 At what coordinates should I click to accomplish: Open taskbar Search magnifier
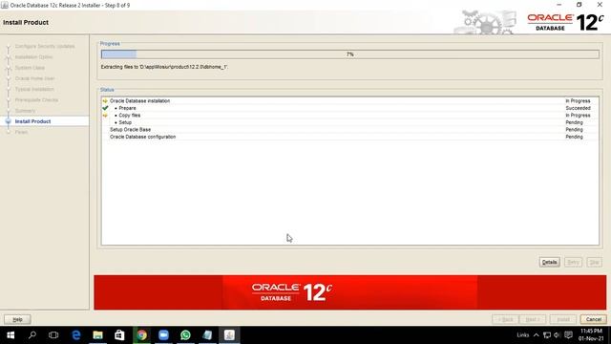coord(32,335)
